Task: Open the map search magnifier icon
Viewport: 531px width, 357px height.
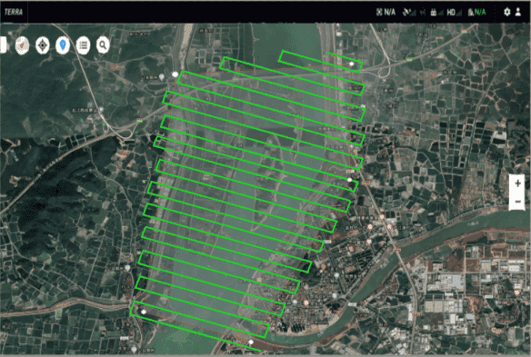Action: pyautogui.click(x=103, y=45)
